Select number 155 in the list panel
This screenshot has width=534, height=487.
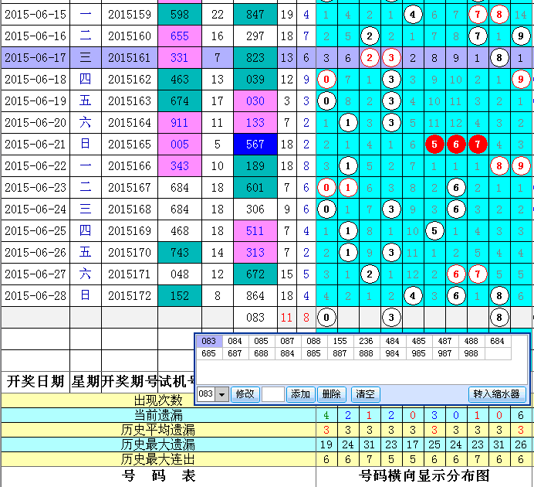[340, 341]
